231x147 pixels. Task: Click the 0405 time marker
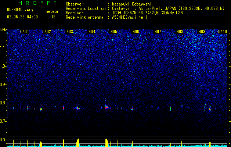click(x=113, y=32)
